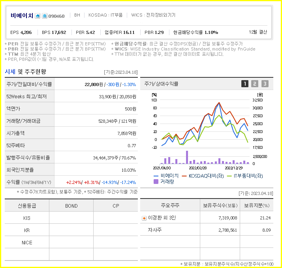Click the 외국인지분율 value 10.03%
The height and width of the screenshot is (268, 282).
click(x=129, y=170)
